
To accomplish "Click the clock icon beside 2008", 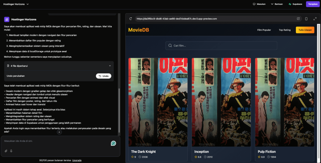I will 140,157.
